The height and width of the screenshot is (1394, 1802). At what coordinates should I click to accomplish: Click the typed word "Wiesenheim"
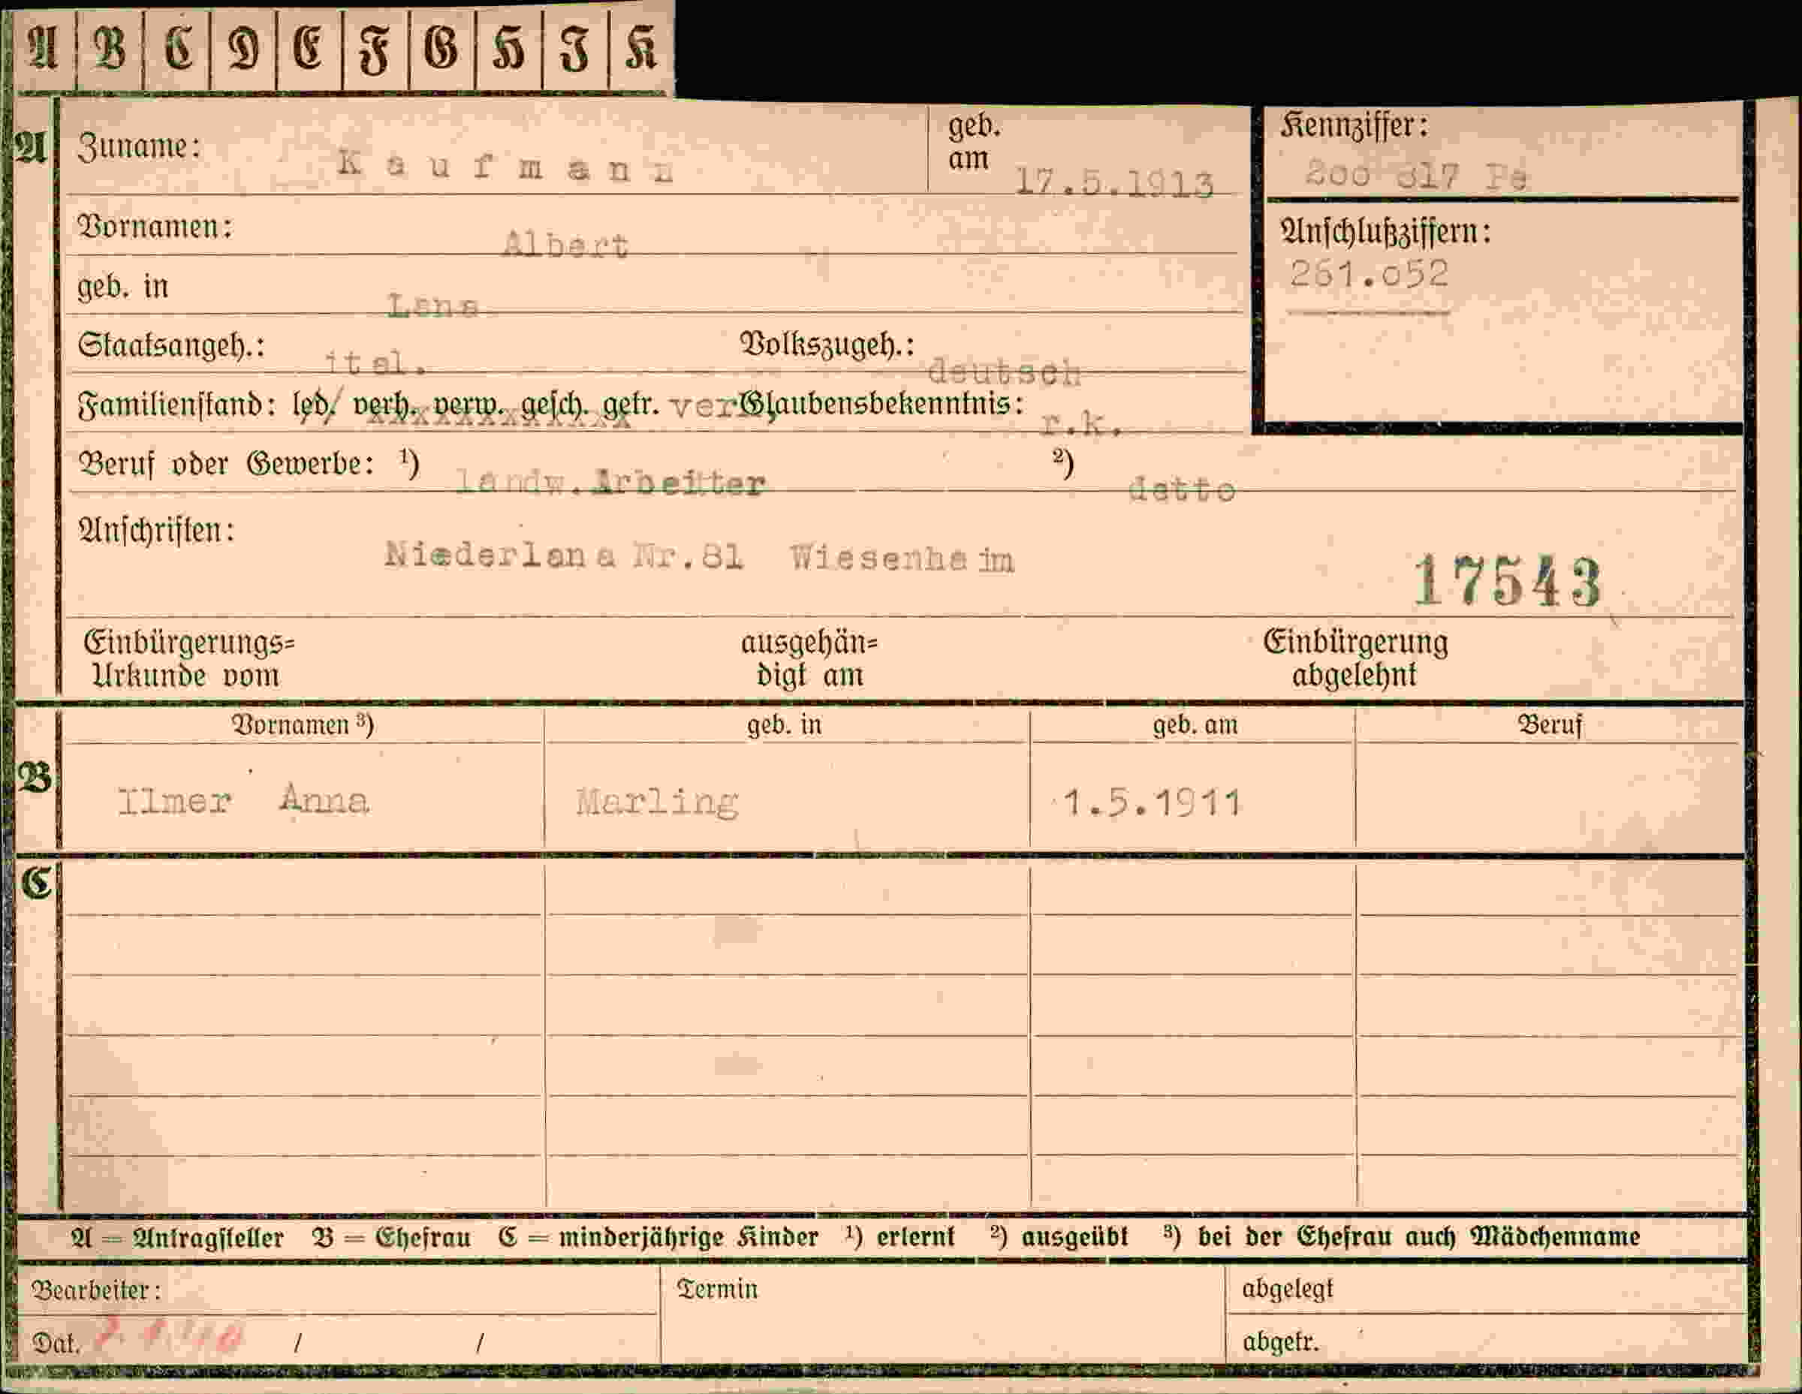coord(903,559)
